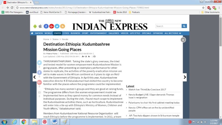Open the Other bookmarks folder
Viewport: 222px width, 125px height.
click(210, 12)
